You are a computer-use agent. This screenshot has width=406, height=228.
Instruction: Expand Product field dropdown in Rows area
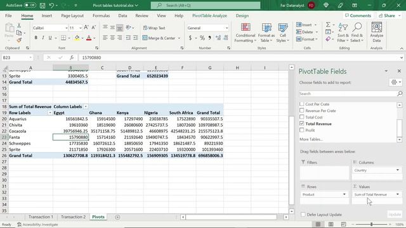[344, 194]
